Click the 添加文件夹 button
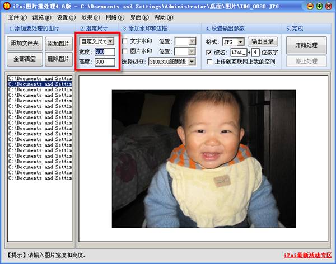This screenshot has width=336, height=264. tap(25, 44)
